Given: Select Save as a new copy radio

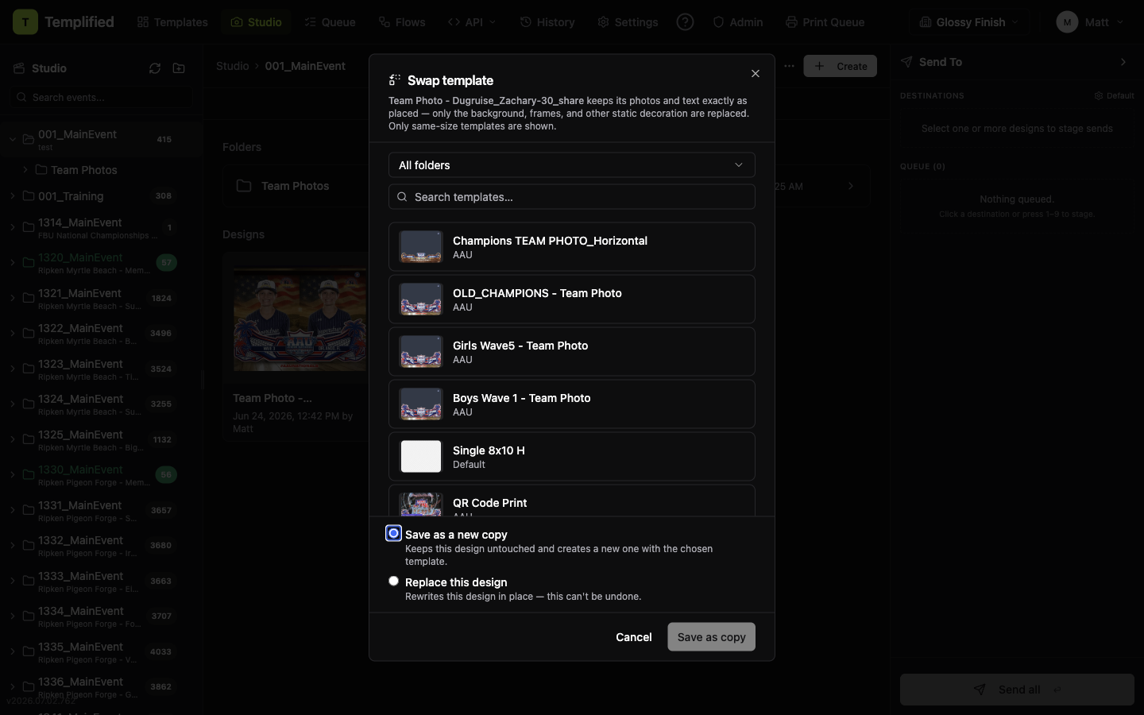Looking at the screenshot, I should [x=393, y=534].
